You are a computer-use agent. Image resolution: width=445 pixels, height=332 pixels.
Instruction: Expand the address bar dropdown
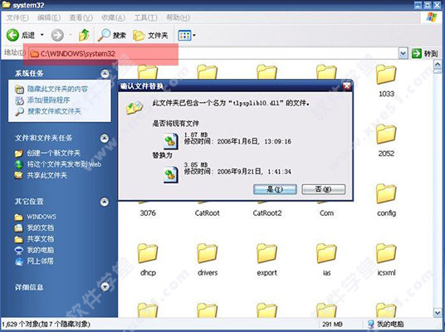pyautogui.click(x=403, y=53)
